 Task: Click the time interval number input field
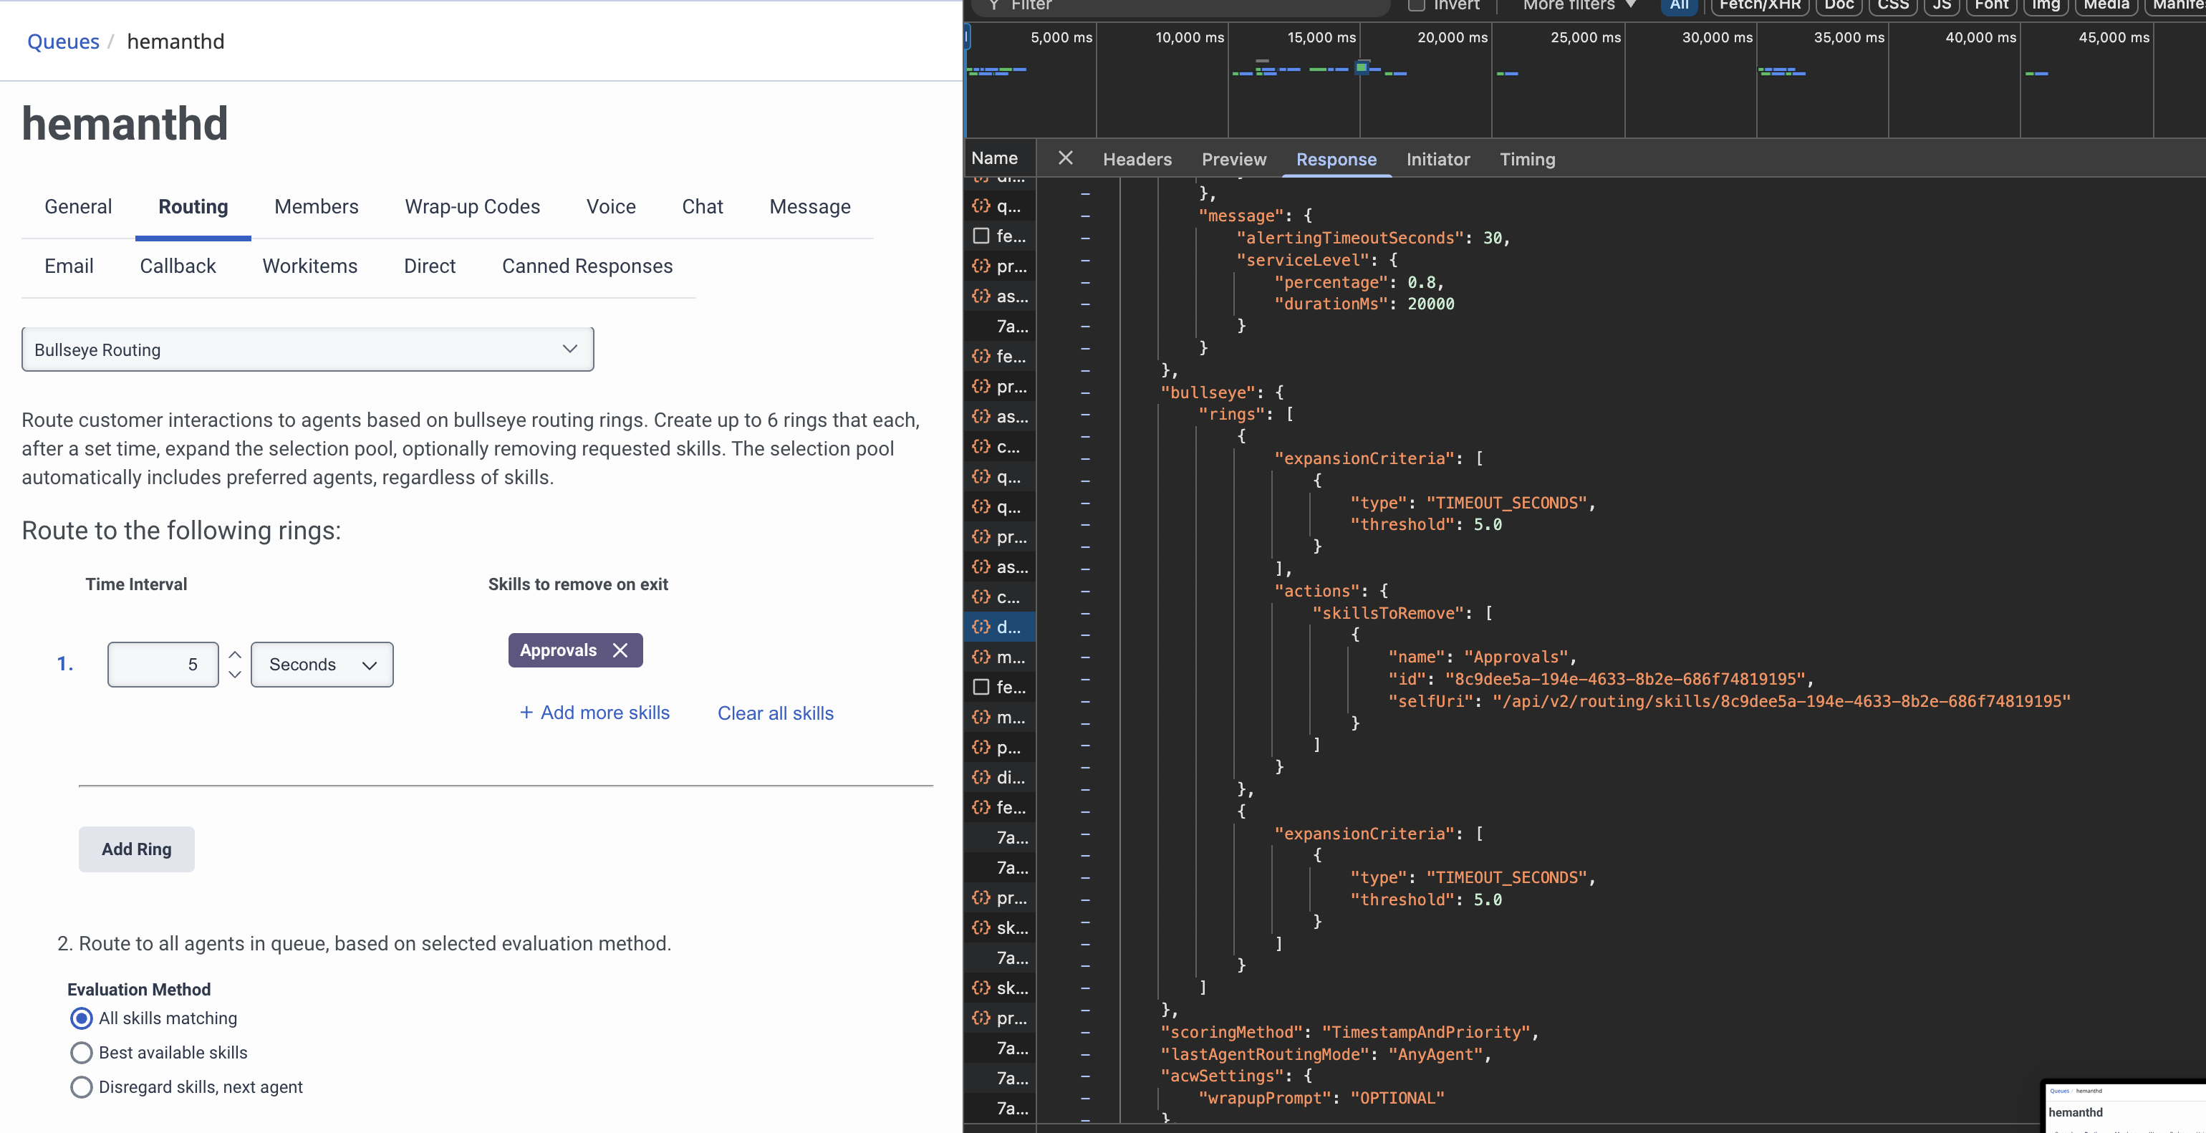[163, 665]
